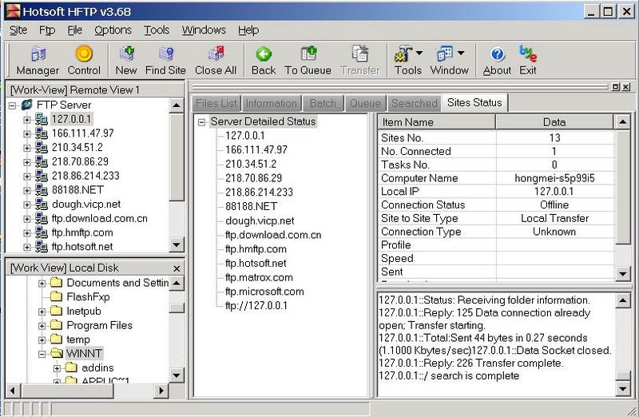Screen dimensions: 639x417
Task: Collapse the FTP Server tree node
Action: (x=12, y=105)
